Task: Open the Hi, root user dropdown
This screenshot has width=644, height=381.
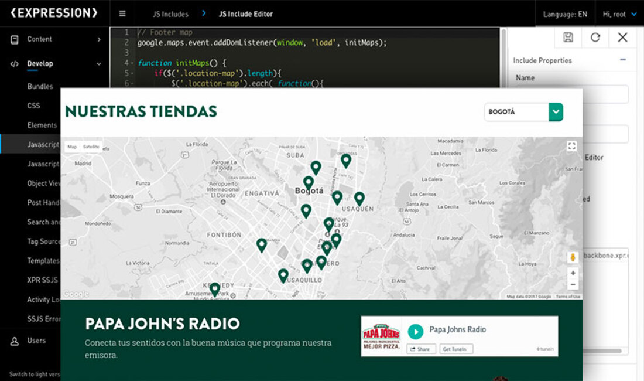Action: (x=619, y=14)
